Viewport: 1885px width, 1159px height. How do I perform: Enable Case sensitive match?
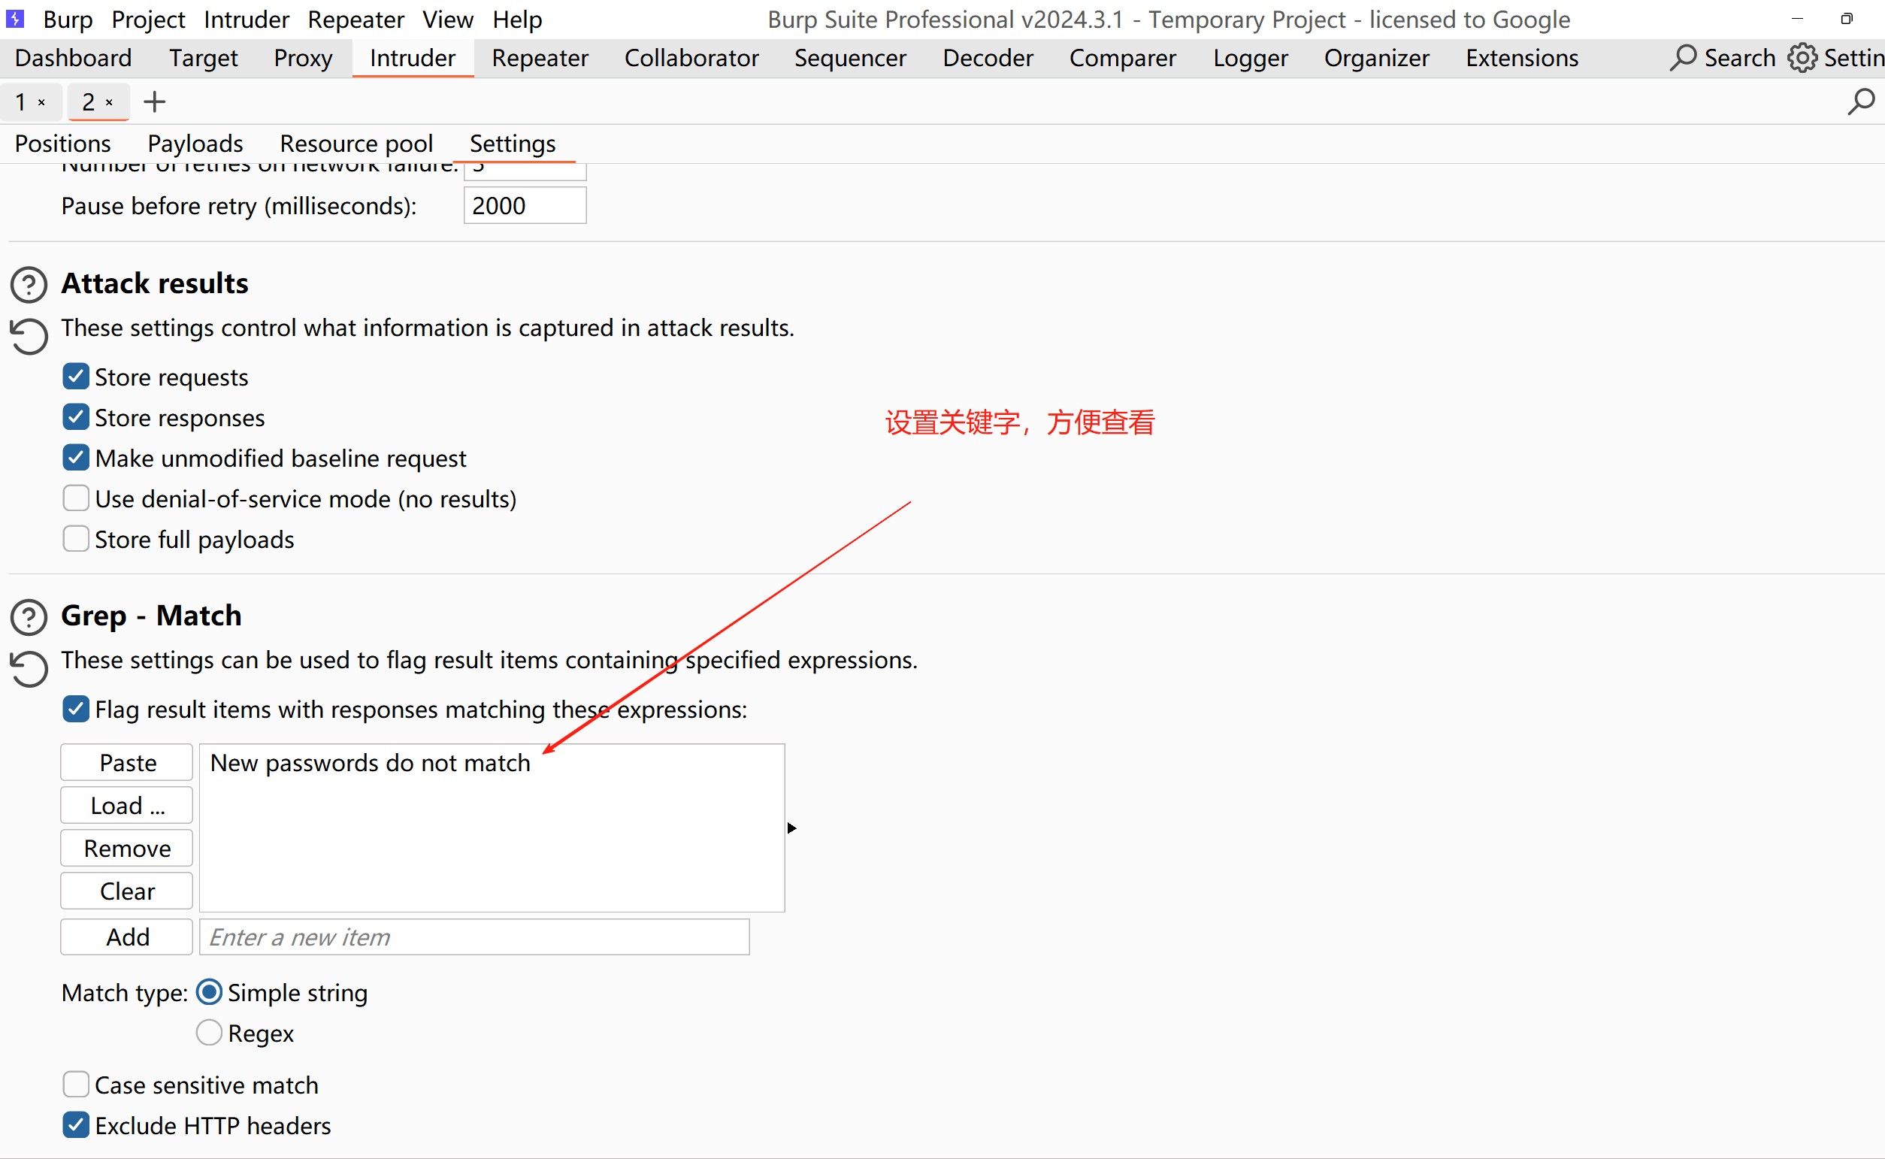click(76, 1085)
